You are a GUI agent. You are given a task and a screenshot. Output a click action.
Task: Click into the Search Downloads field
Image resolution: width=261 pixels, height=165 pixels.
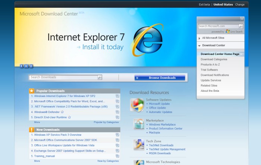63,77
